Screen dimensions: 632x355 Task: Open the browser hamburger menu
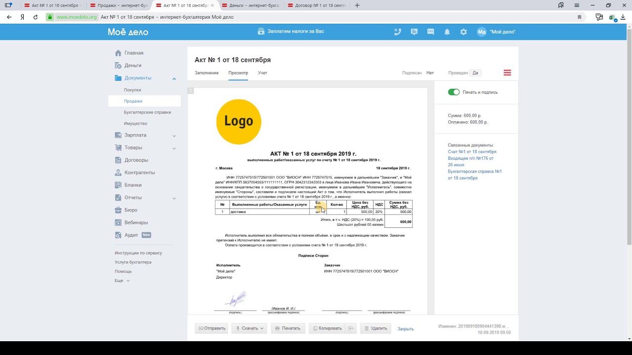(577, 5)
